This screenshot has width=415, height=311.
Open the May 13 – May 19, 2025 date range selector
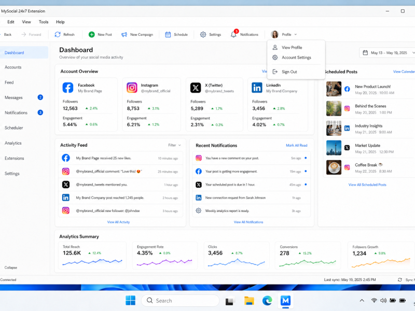point(388,53)
